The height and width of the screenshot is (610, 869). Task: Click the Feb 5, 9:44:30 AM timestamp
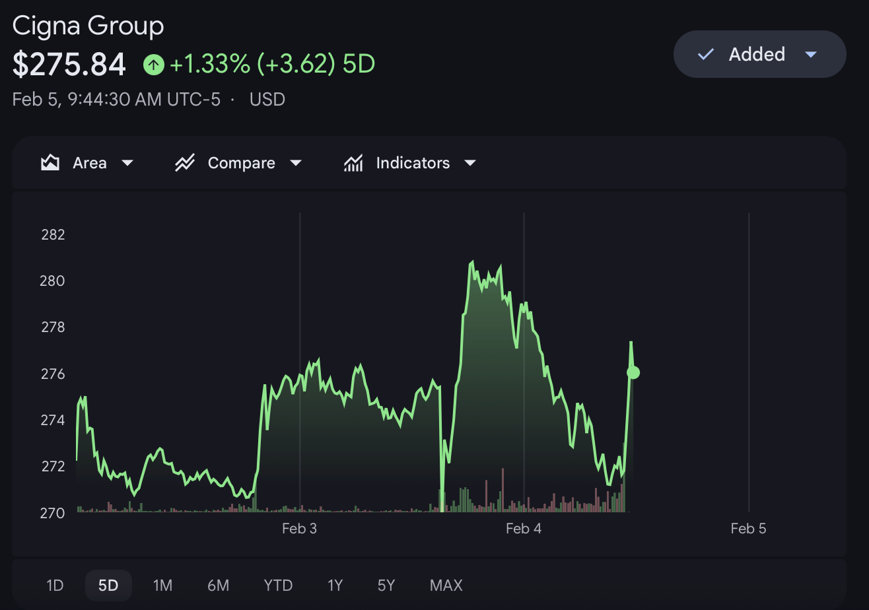pos(116,100)
